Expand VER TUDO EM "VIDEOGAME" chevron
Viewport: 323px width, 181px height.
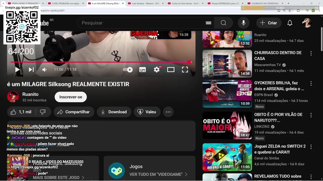click(x=186, y=174)
